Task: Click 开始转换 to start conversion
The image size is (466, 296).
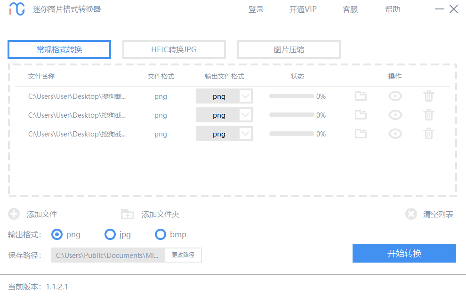Action: [x=404, y=253]
